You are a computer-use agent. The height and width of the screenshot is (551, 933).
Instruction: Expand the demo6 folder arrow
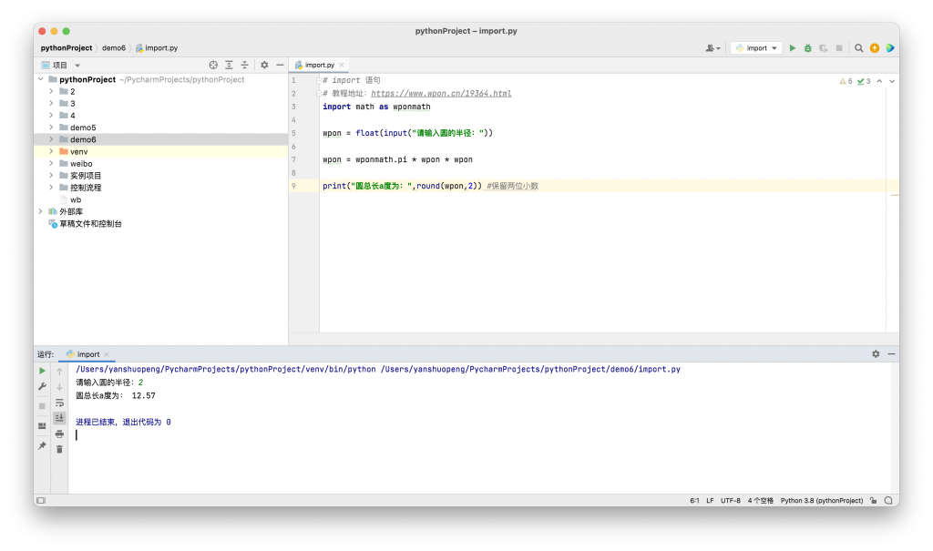(51, 139)
